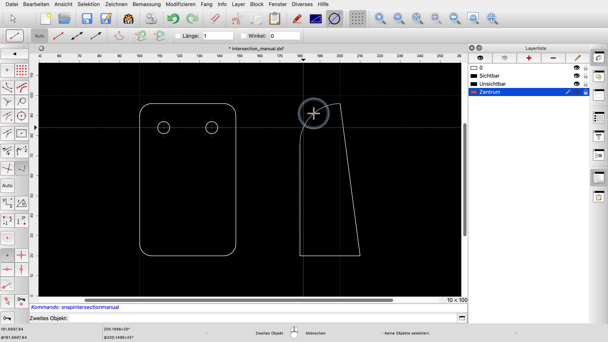The height and width of the screenshot is (342, 608).
Task: Click the Zweites Objekt command input
Action: click(263, 318)
